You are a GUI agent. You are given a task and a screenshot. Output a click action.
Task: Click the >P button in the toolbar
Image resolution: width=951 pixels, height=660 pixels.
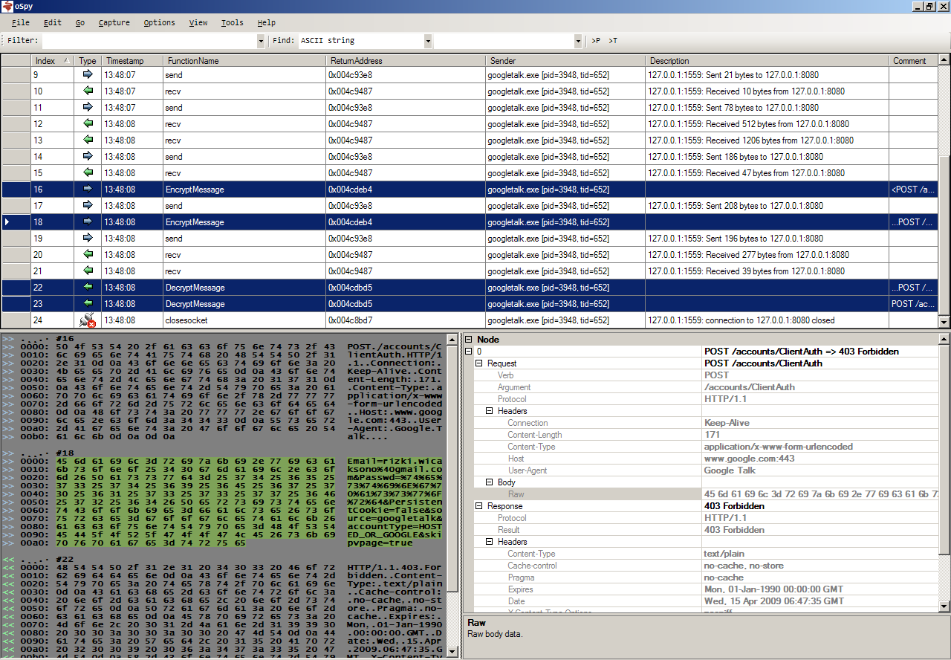(x=596, y=41)
